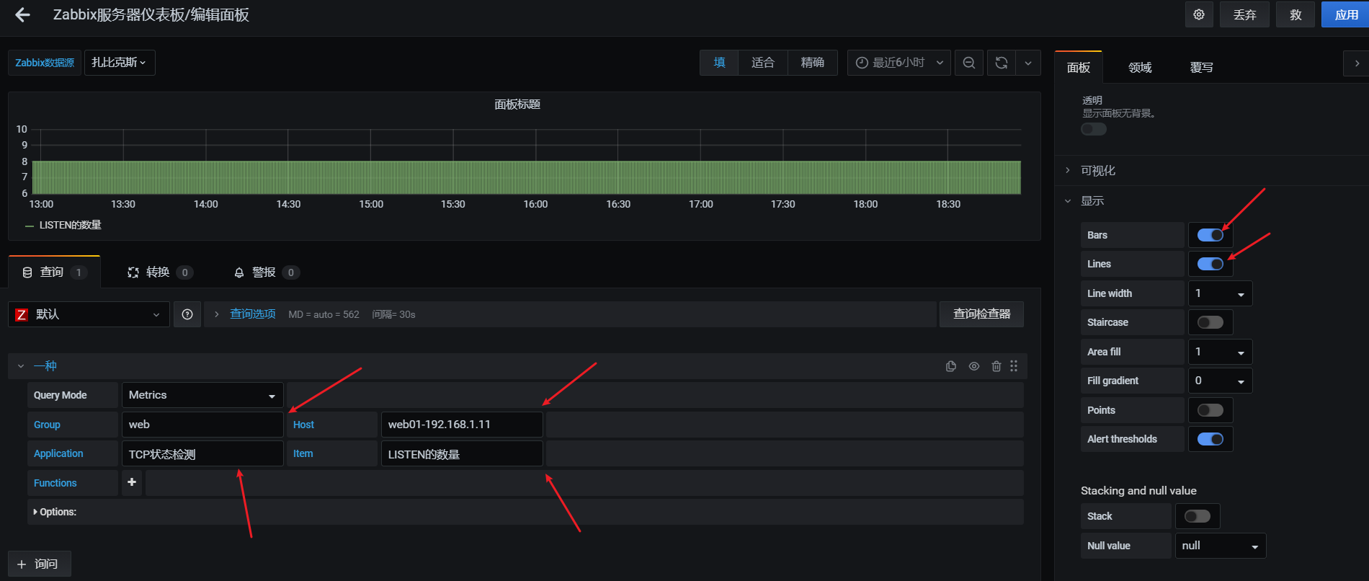Click the zoom out time range icon

point(969,63)
